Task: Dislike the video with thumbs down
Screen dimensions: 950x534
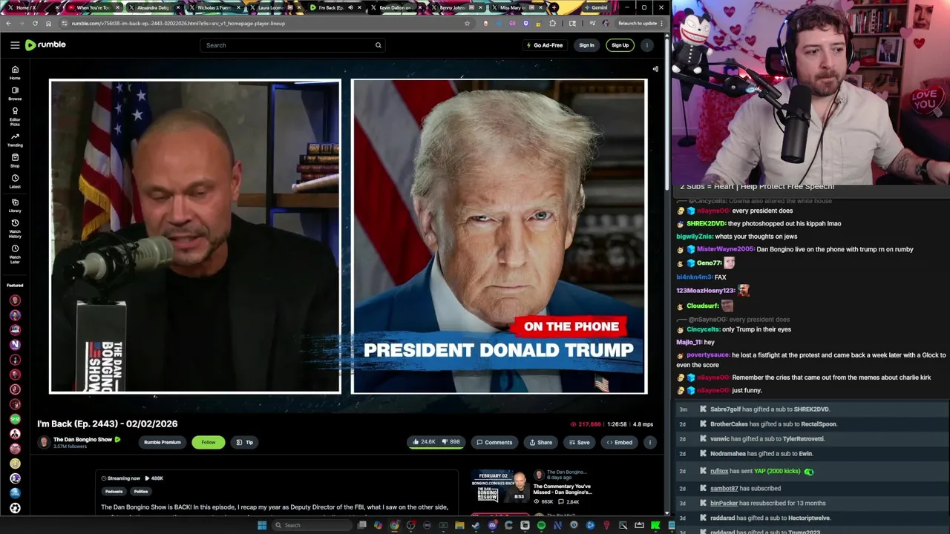Action: tap(451, 442)
